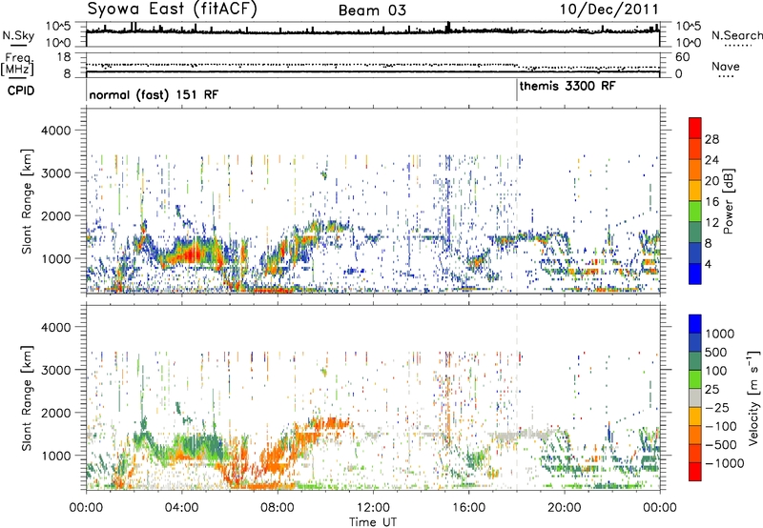
Task: Pick the red top segment of the Power colorbar
Action: 695,128
